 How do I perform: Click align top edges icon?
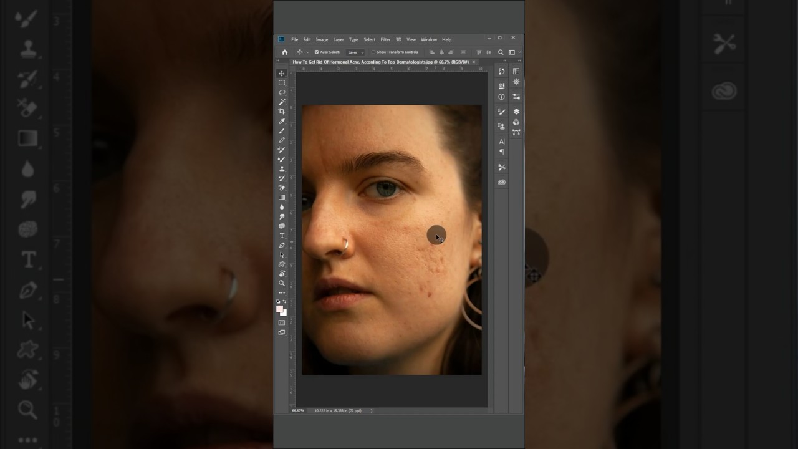tap(479, 52)
